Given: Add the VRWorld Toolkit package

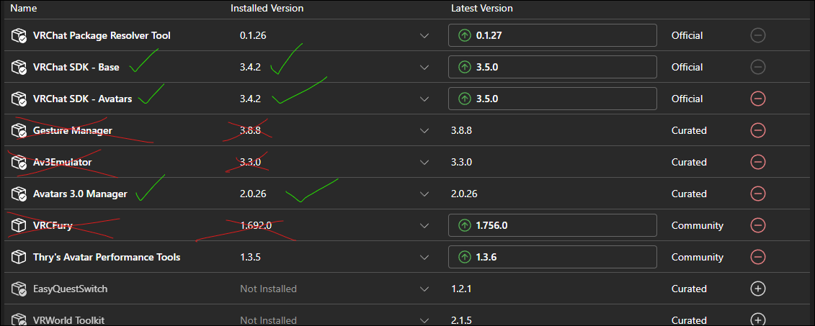Looking at the screenshot, I should pyautogui.click(x=758, y=320).
